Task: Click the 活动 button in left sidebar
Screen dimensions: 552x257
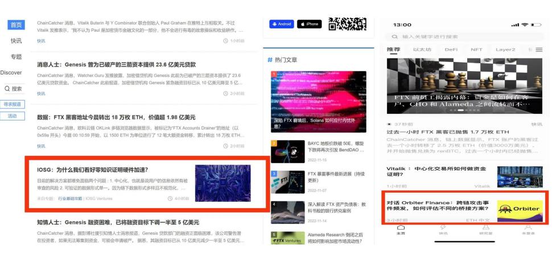Action: (13, 116)
